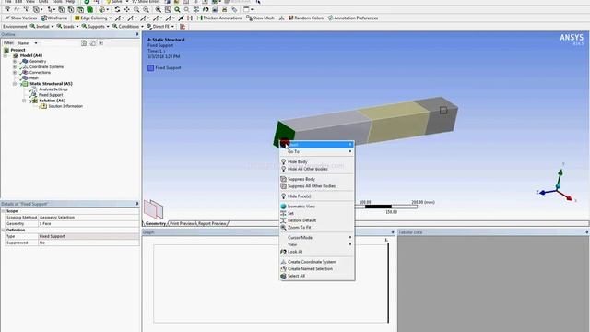This screenshot has height=332, width=590.
Task: Click the Look At toolbar icon
Action: 206,9
